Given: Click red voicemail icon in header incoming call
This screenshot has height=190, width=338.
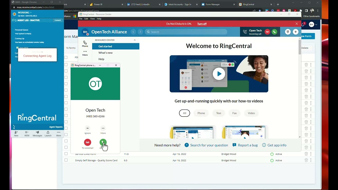Looking at the screenshot, I should tap(267, 32).
